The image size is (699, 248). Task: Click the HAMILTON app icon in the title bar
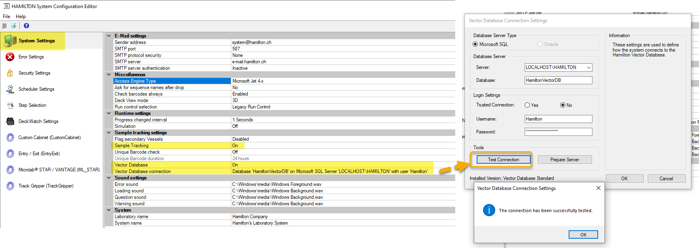(6, 6)
